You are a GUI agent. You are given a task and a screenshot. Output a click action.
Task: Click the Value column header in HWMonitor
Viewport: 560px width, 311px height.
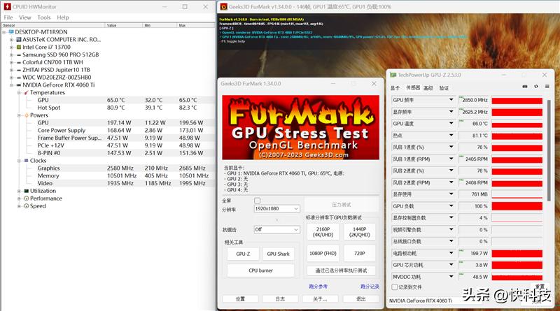[124, 25]
